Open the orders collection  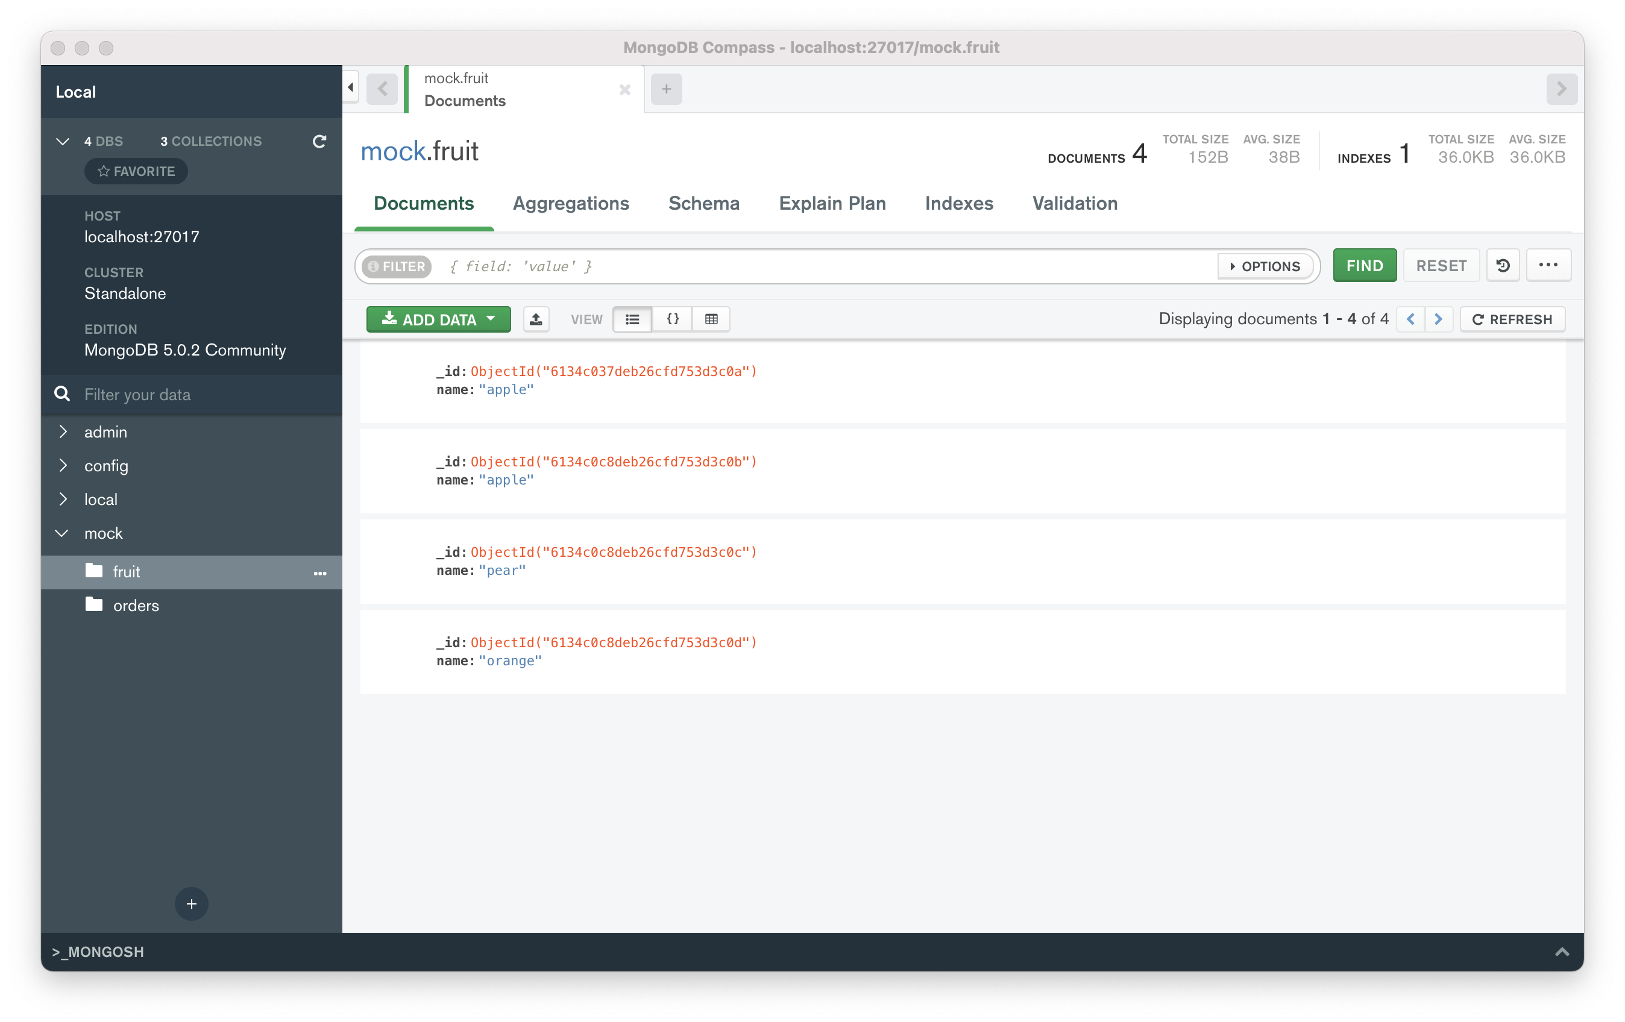[192, 605]
